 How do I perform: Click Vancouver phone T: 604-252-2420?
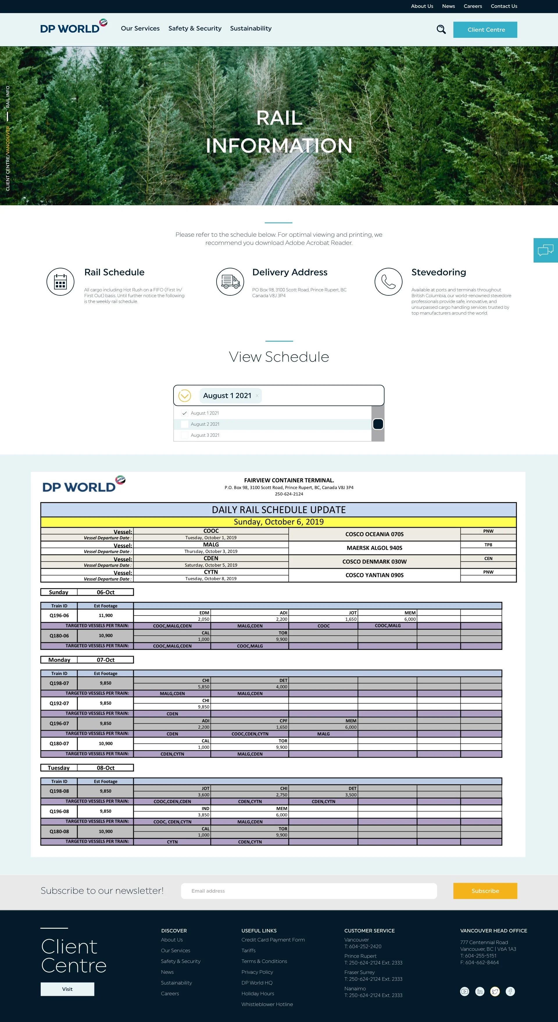363,946
